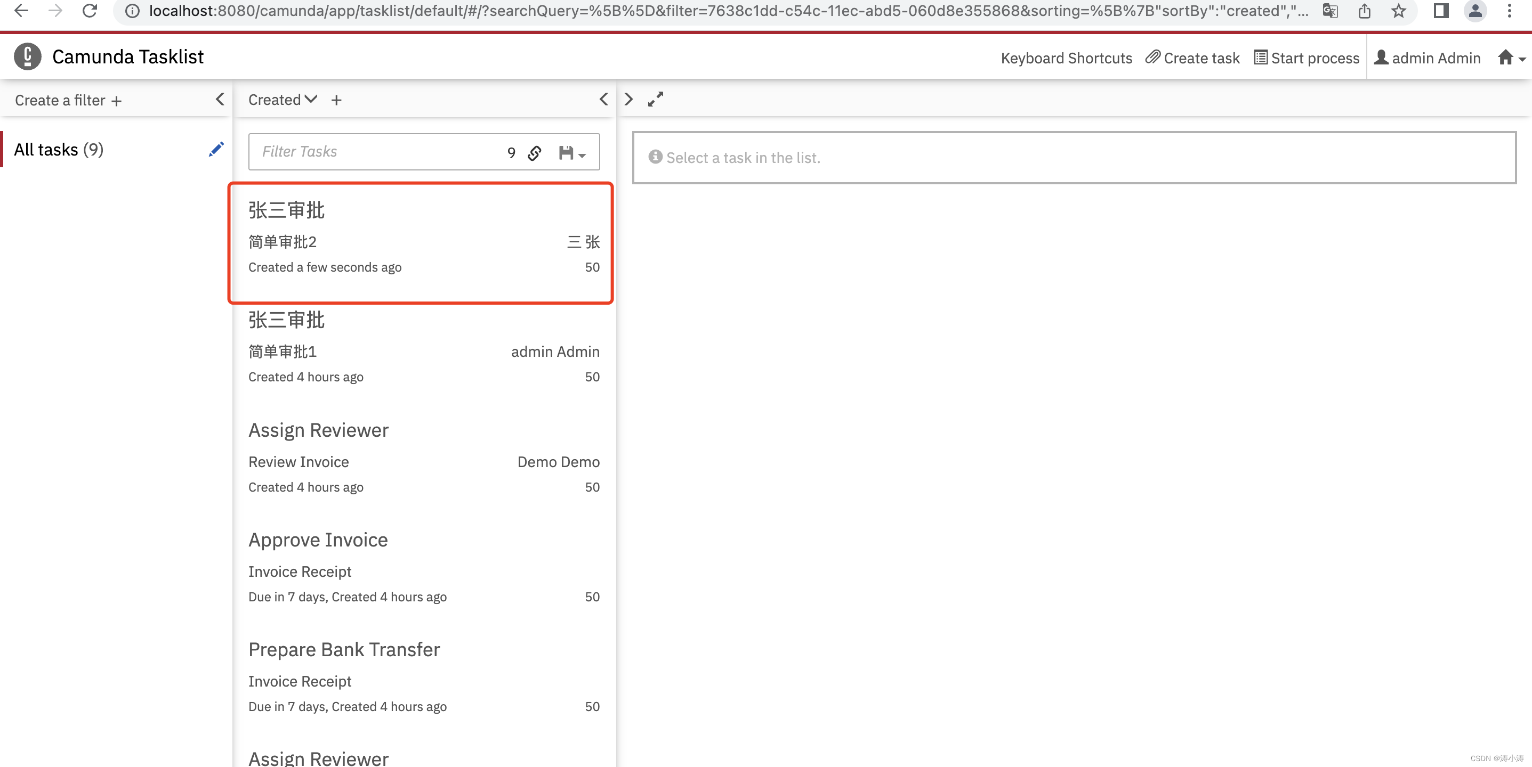Expand the task detail panel chevron
Viewport: 1532px width, 767px height.
pos(628,99)
